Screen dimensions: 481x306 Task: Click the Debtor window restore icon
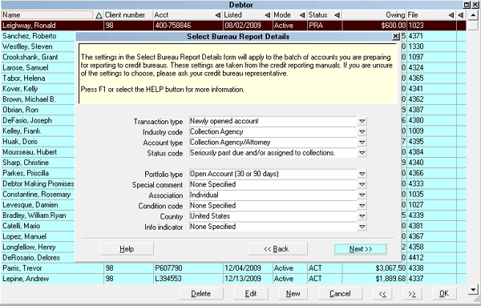click(x=467, y=5)
